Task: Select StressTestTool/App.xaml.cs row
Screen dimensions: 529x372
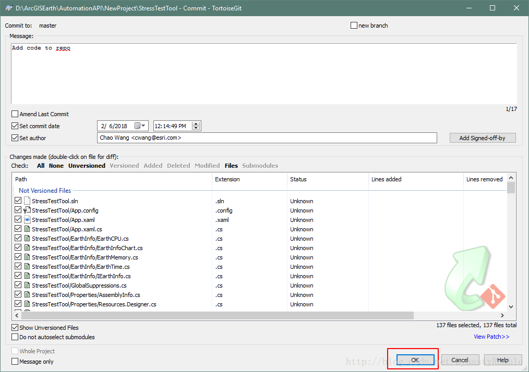Action: pos(260,229)
